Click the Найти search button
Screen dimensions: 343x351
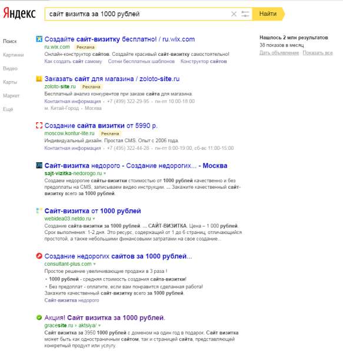[x=268, y=14]
